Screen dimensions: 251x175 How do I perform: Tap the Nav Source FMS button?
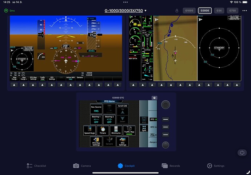click(96, 108)
